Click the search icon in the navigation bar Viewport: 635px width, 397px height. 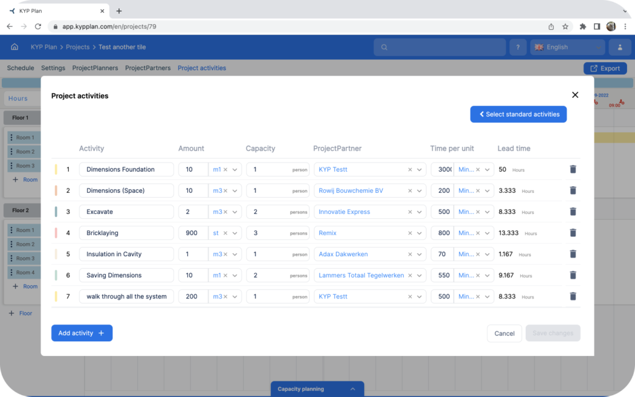(x=384, y=47)
